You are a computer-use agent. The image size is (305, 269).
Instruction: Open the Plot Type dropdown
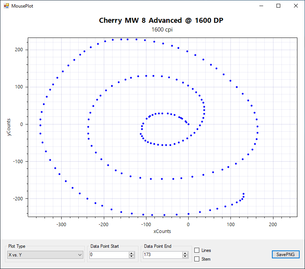(45, 255)
